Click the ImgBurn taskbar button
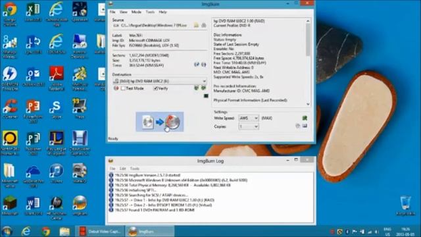Viewport: 421px width, 237px height. 150,231
